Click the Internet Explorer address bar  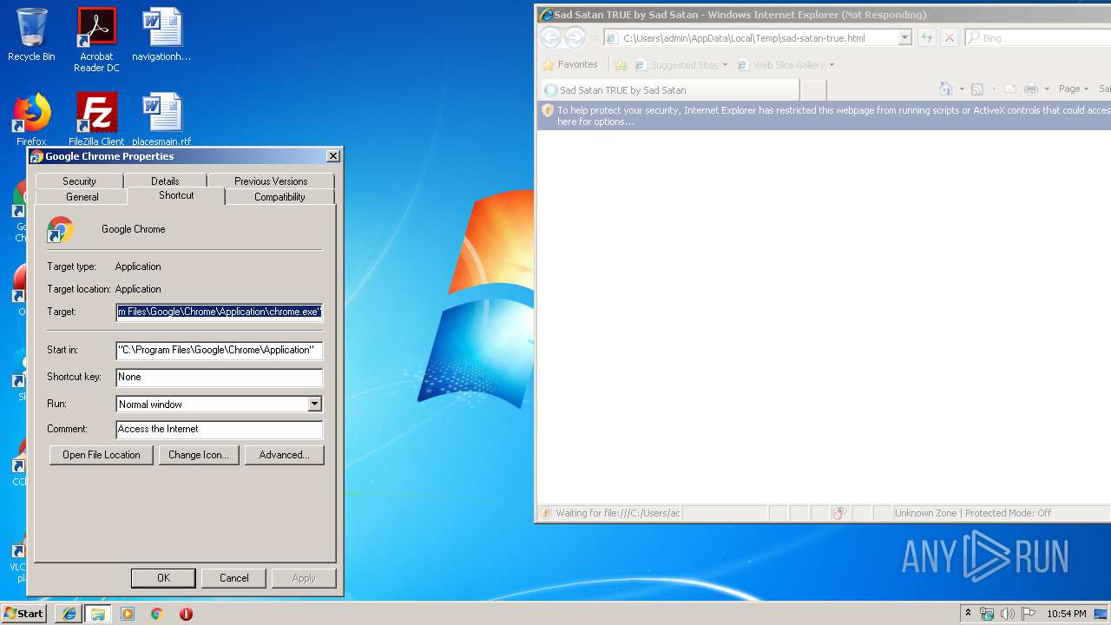[752, 38]
